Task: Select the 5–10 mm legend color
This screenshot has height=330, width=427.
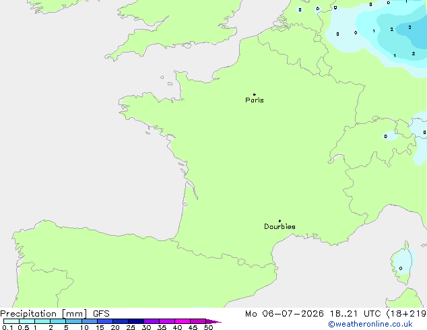Action: coord(73,321)
